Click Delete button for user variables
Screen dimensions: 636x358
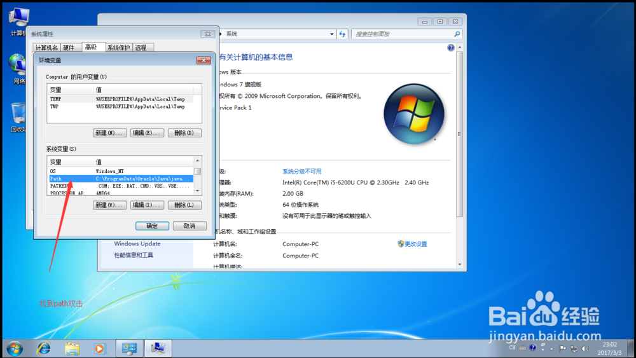point(184,133)
